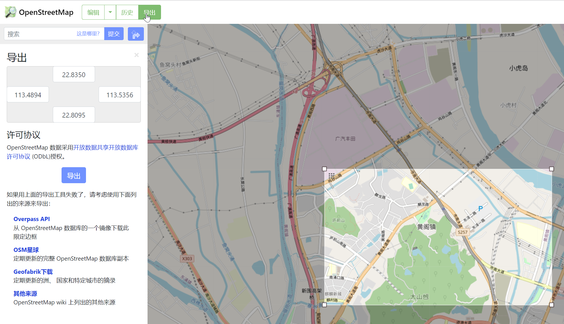Click the OpenStreetMap title text
This screenshot has height=324, width=564.
click(46, 12)
